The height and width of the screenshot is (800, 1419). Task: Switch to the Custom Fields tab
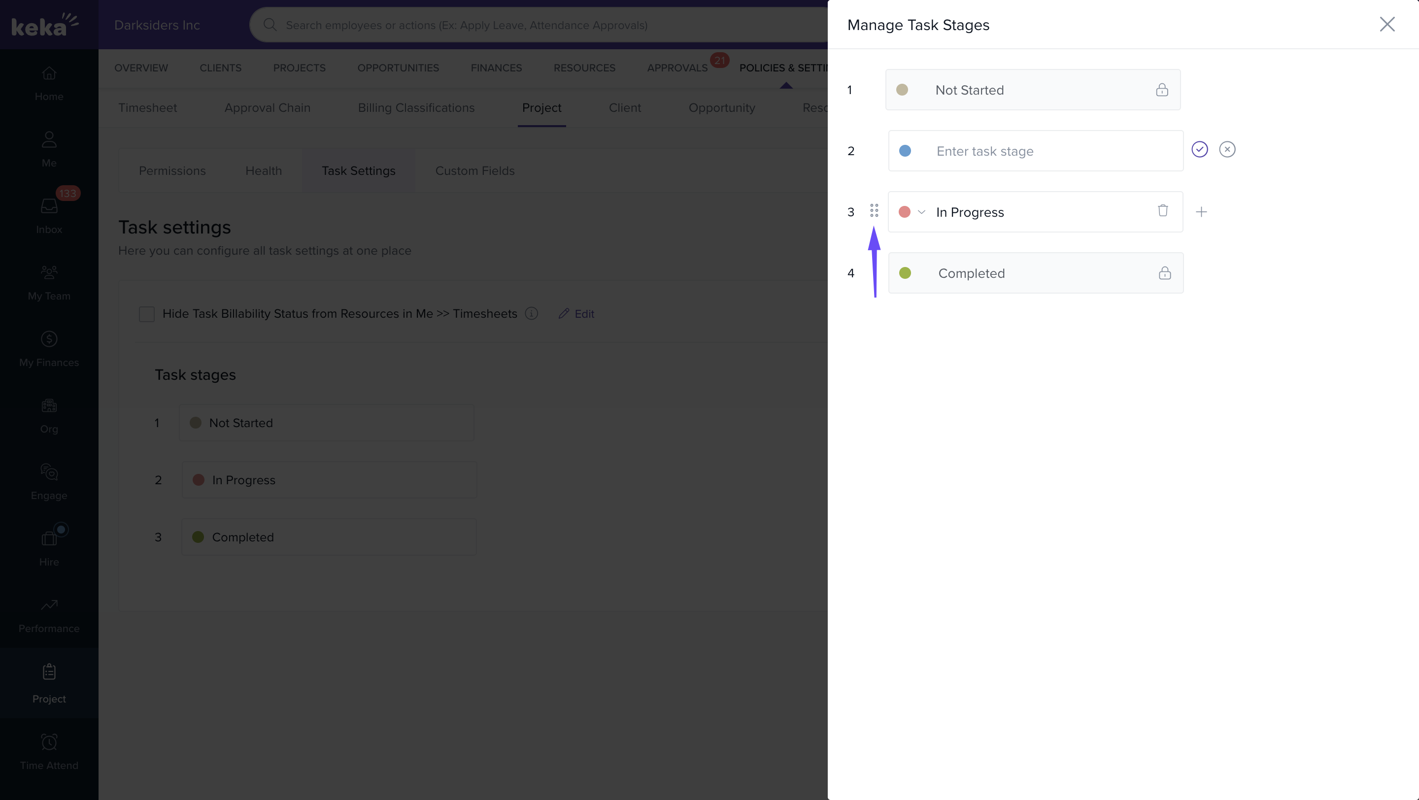click(474, 170)
